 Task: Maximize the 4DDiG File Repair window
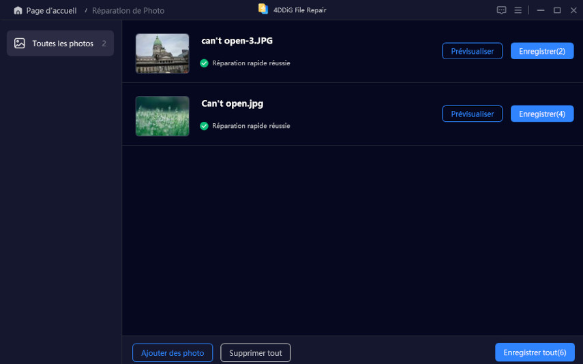click(x=557, y=10)
